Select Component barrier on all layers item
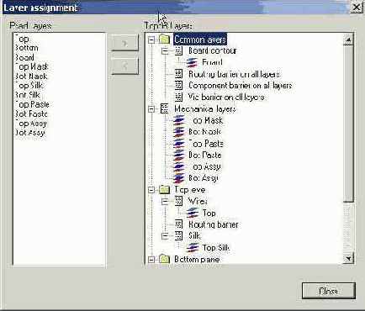Screen dimensions: 365x311 240,85
